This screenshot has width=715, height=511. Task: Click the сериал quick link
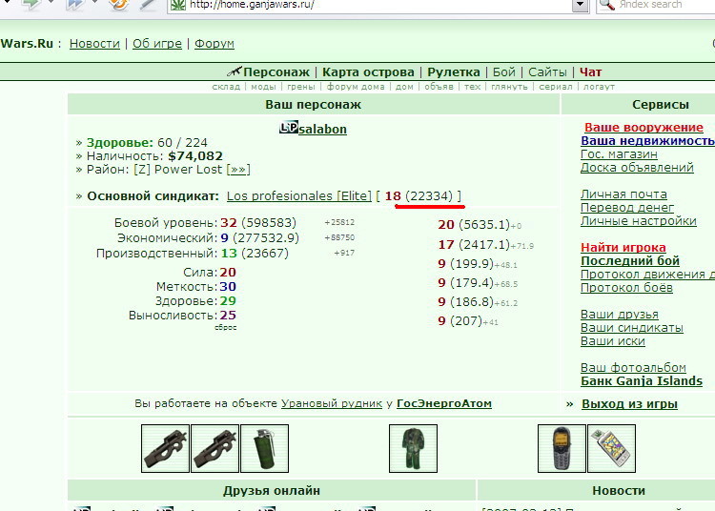(x=556, y=87)
